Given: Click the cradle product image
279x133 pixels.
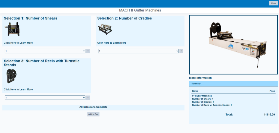Looking at the screenshot, I should 105,29.
